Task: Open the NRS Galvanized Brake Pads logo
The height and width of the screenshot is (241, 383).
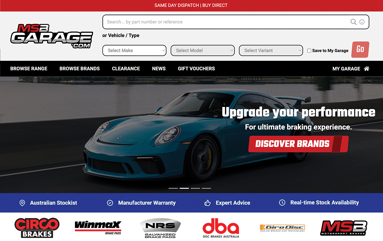Action: tap(160, 228)
